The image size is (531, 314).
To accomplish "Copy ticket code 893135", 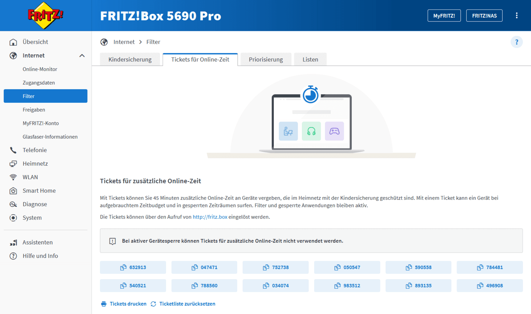I will pyautogui.click(x=418, y=286).
